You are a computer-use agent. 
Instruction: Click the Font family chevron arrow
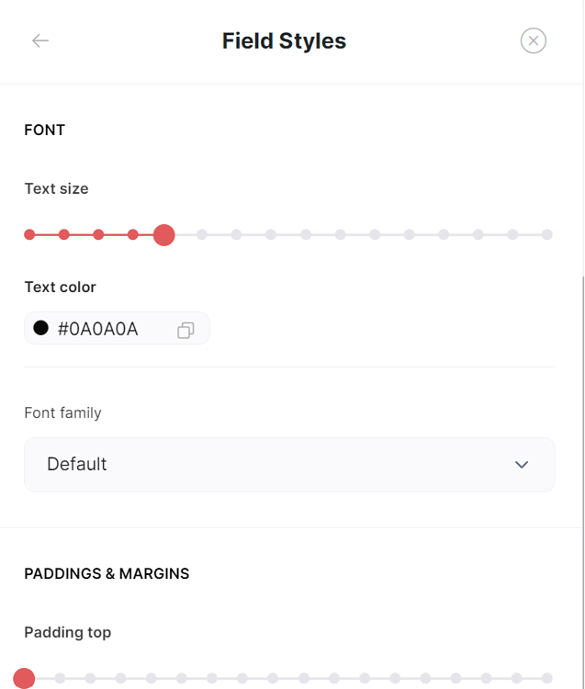pyautogui.click(x=522, y=465)
